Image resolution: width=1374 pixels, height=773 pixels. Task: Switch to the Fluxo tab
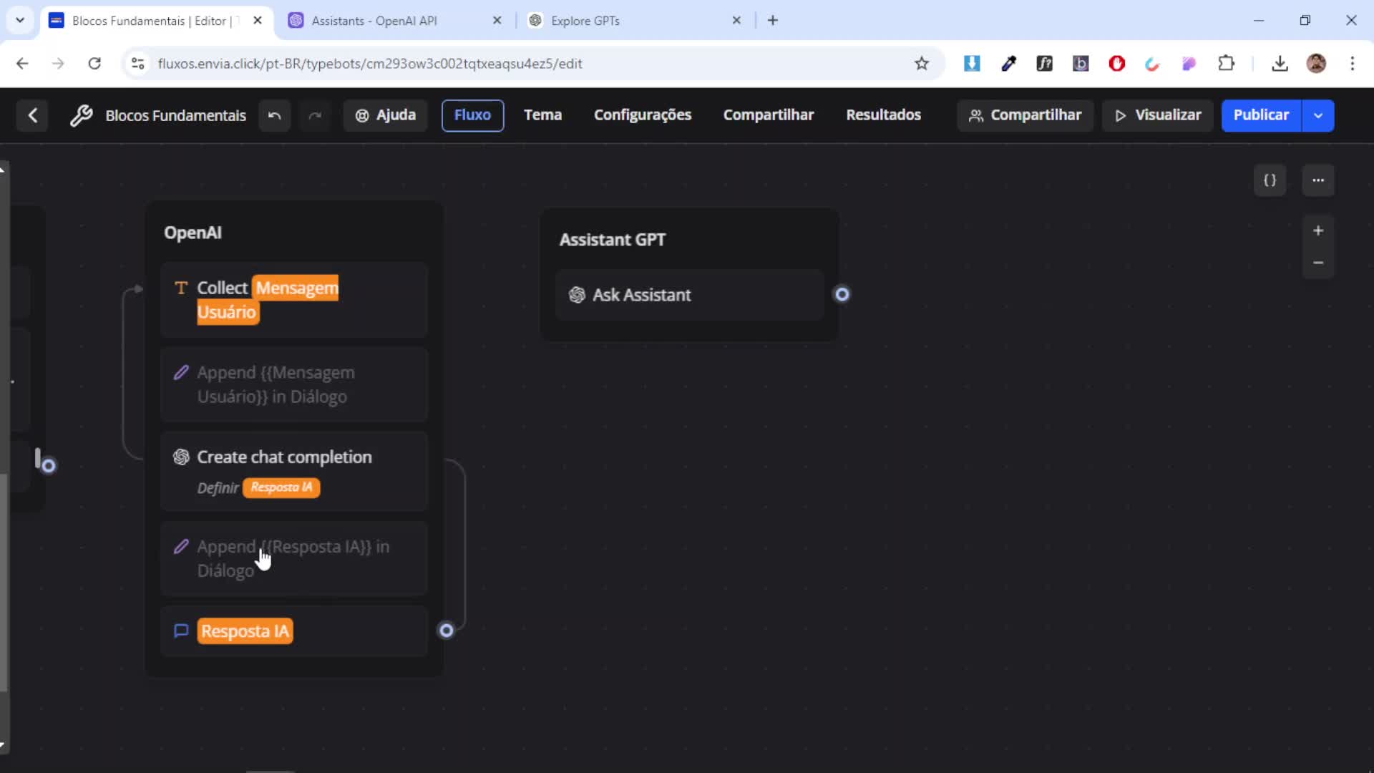(472, 115)
